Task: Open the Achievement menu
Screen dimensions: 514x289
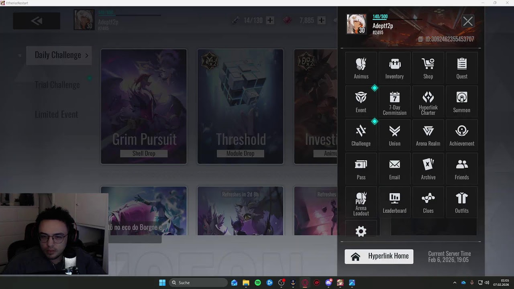Action: pos(462,135)
